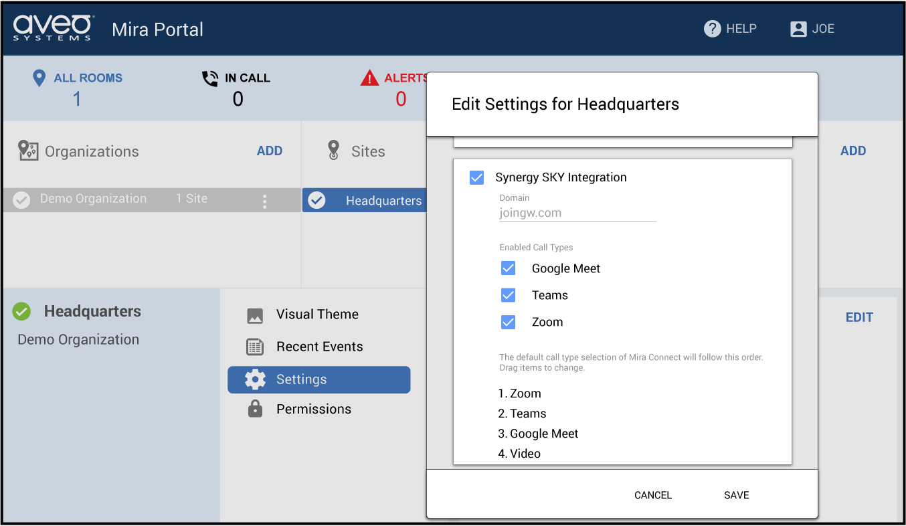Uncheck the Zoom call type checkbox
The width and height of the screenshot is (906, 526).
(x=508, y=322)
